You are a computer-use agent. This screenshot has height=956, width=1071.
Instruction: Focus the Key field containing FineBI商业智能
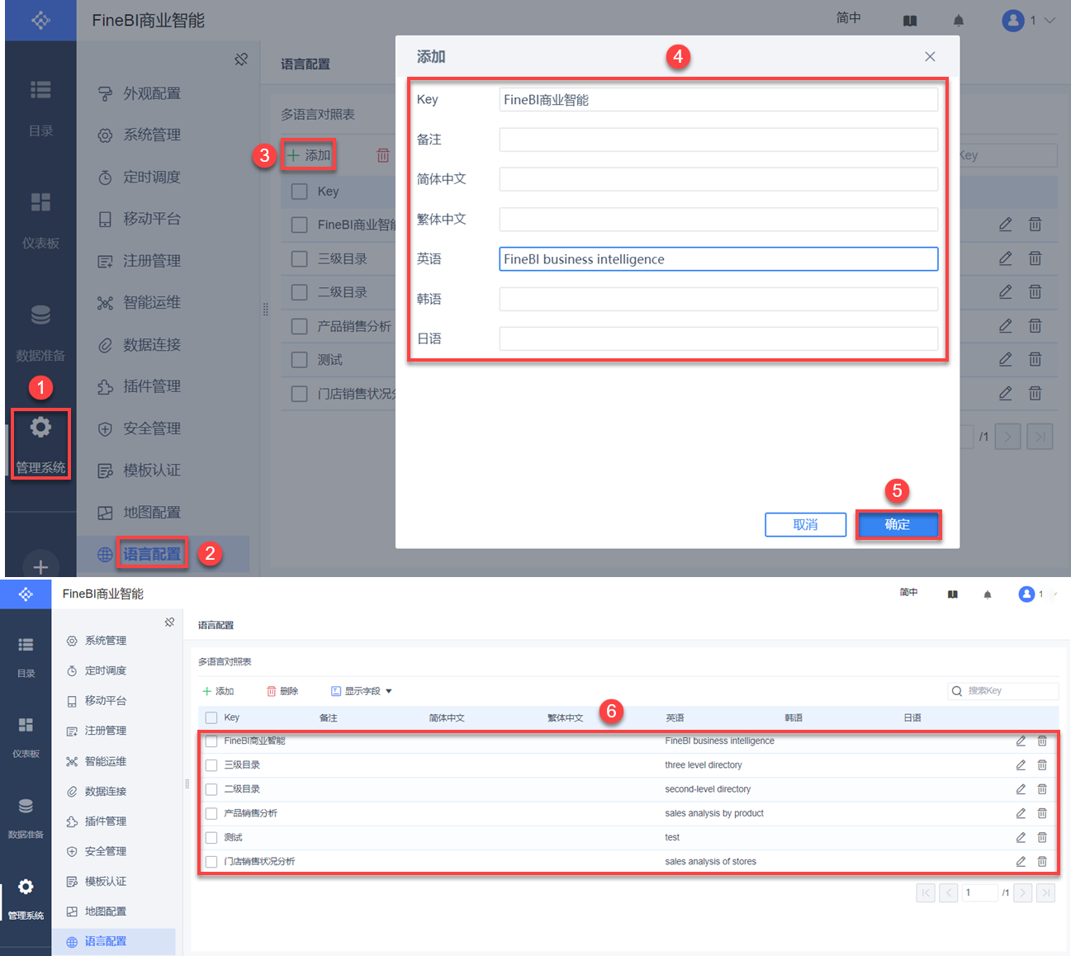pyautogui.click(x=718, y=100)
